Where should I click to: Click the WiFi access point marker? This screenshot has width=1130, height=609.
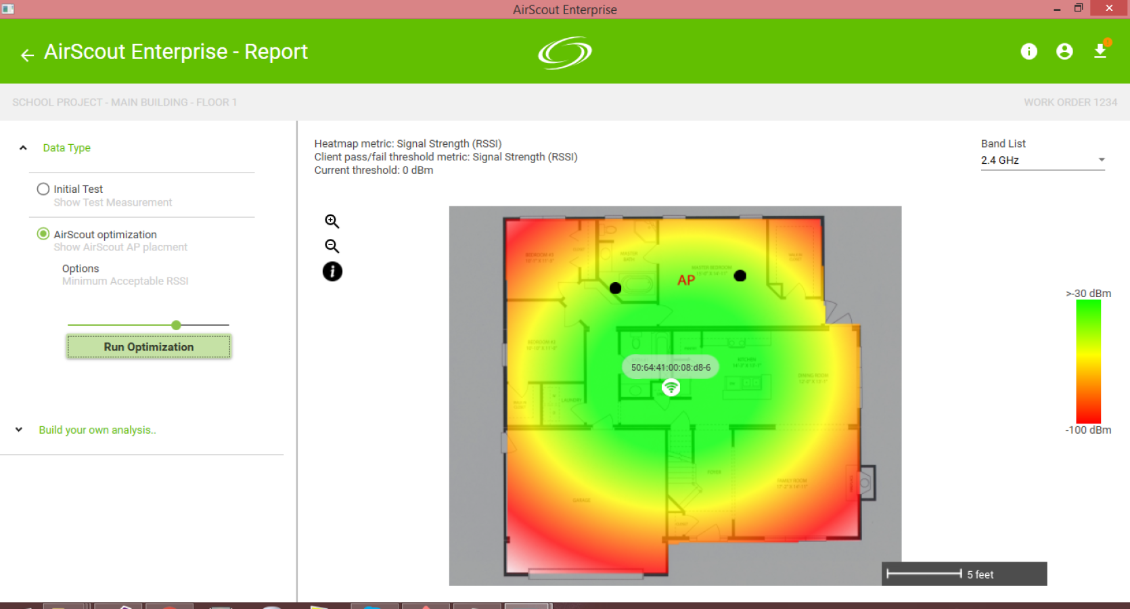click(x=671, y=387)
